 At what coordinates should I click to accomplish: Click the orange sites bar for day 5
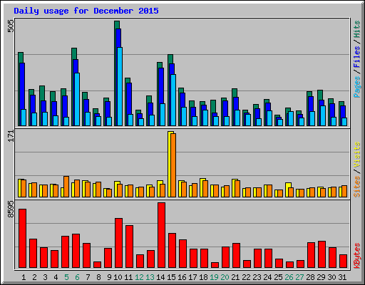[66, 187]
